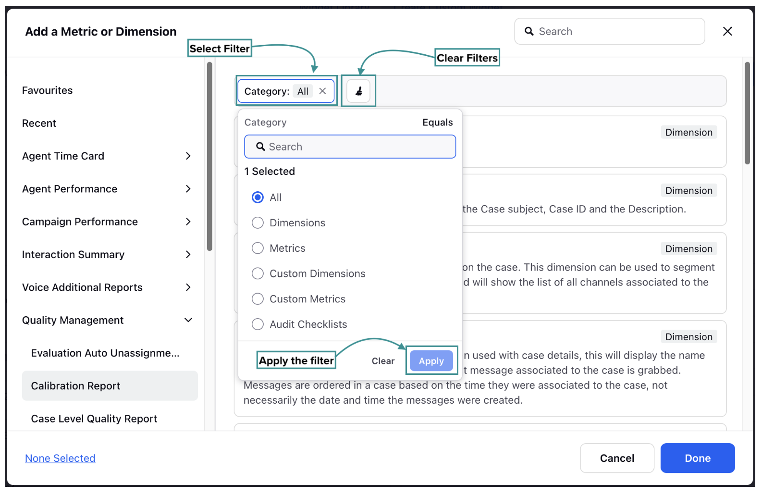Screen dimensions: 762x495
Task: Expand Agent Time Card chevron
Action: [188, 156]
